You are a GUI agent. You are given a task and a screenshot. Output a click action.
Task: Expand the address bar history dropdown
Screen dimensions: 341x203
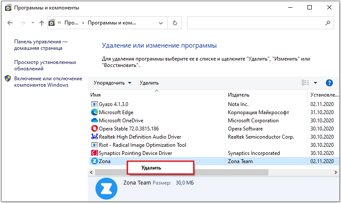[x=161, y=23]
